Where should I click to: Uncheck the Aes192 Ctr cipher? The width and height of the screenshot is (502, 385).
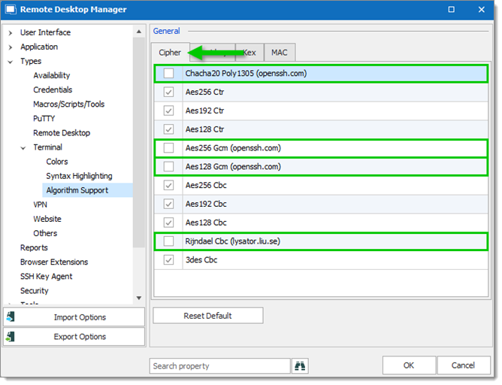coord(168,111)
